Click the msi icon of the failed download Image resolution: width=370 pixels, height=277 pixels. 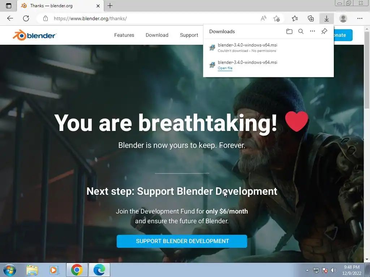point(212,48)
